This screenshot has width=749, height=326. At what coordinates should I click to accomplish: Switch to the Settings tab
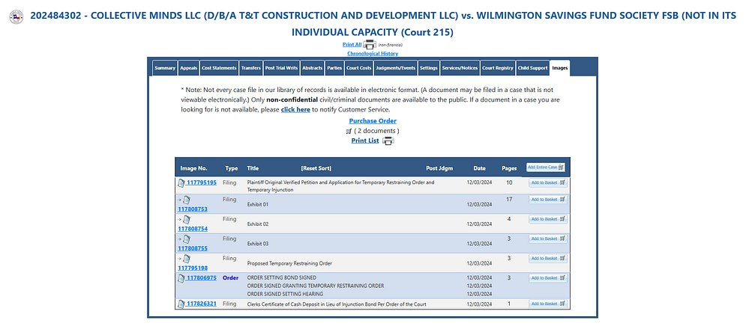[428, 68]
